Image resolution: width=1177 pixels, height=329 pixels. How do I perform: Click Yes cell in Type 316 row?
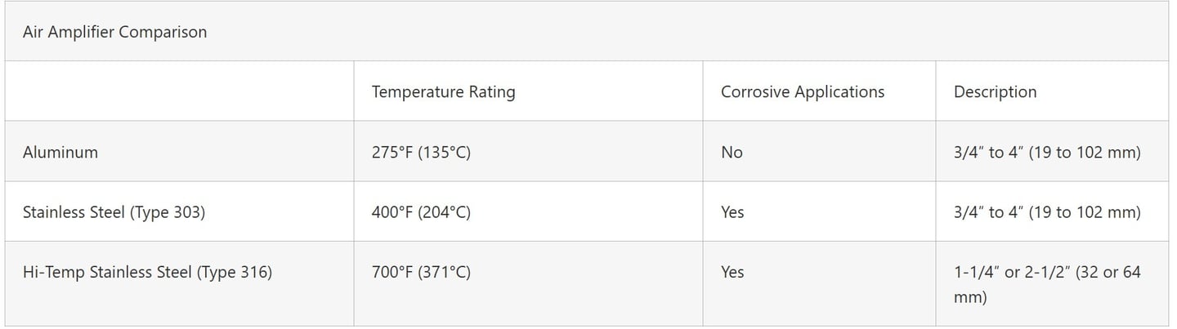click(x=732, y=272)
